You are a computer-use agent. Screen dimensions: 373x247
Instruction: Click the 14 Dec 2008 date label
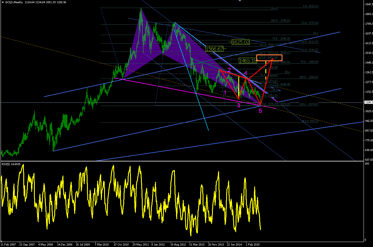tap(65, 244)
